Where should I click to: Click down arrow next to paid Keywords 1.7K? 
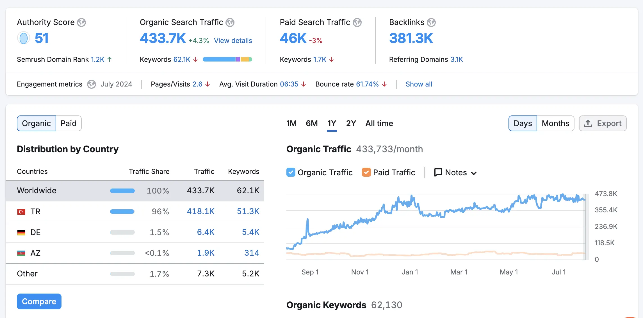331,59
